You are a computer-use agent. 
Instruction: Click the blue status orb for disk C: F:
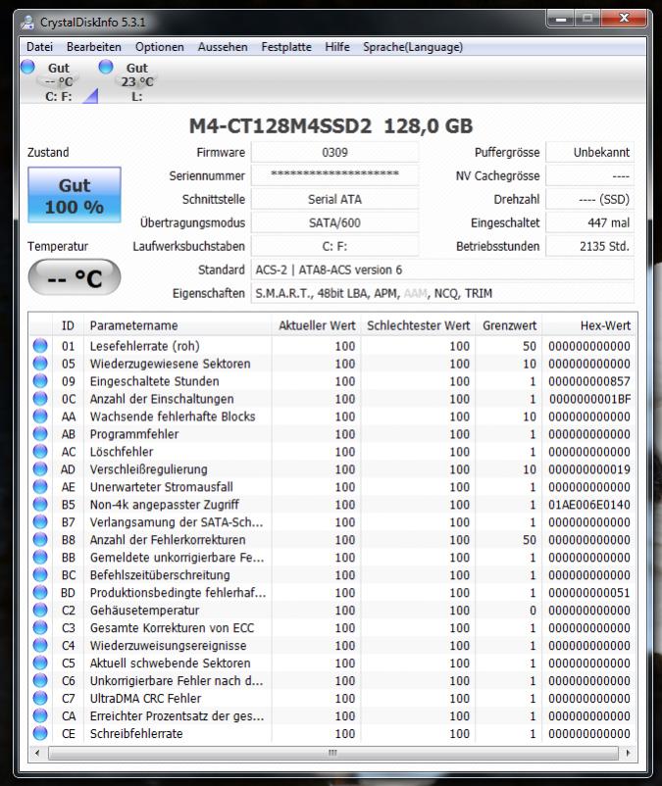pos(28,67)
